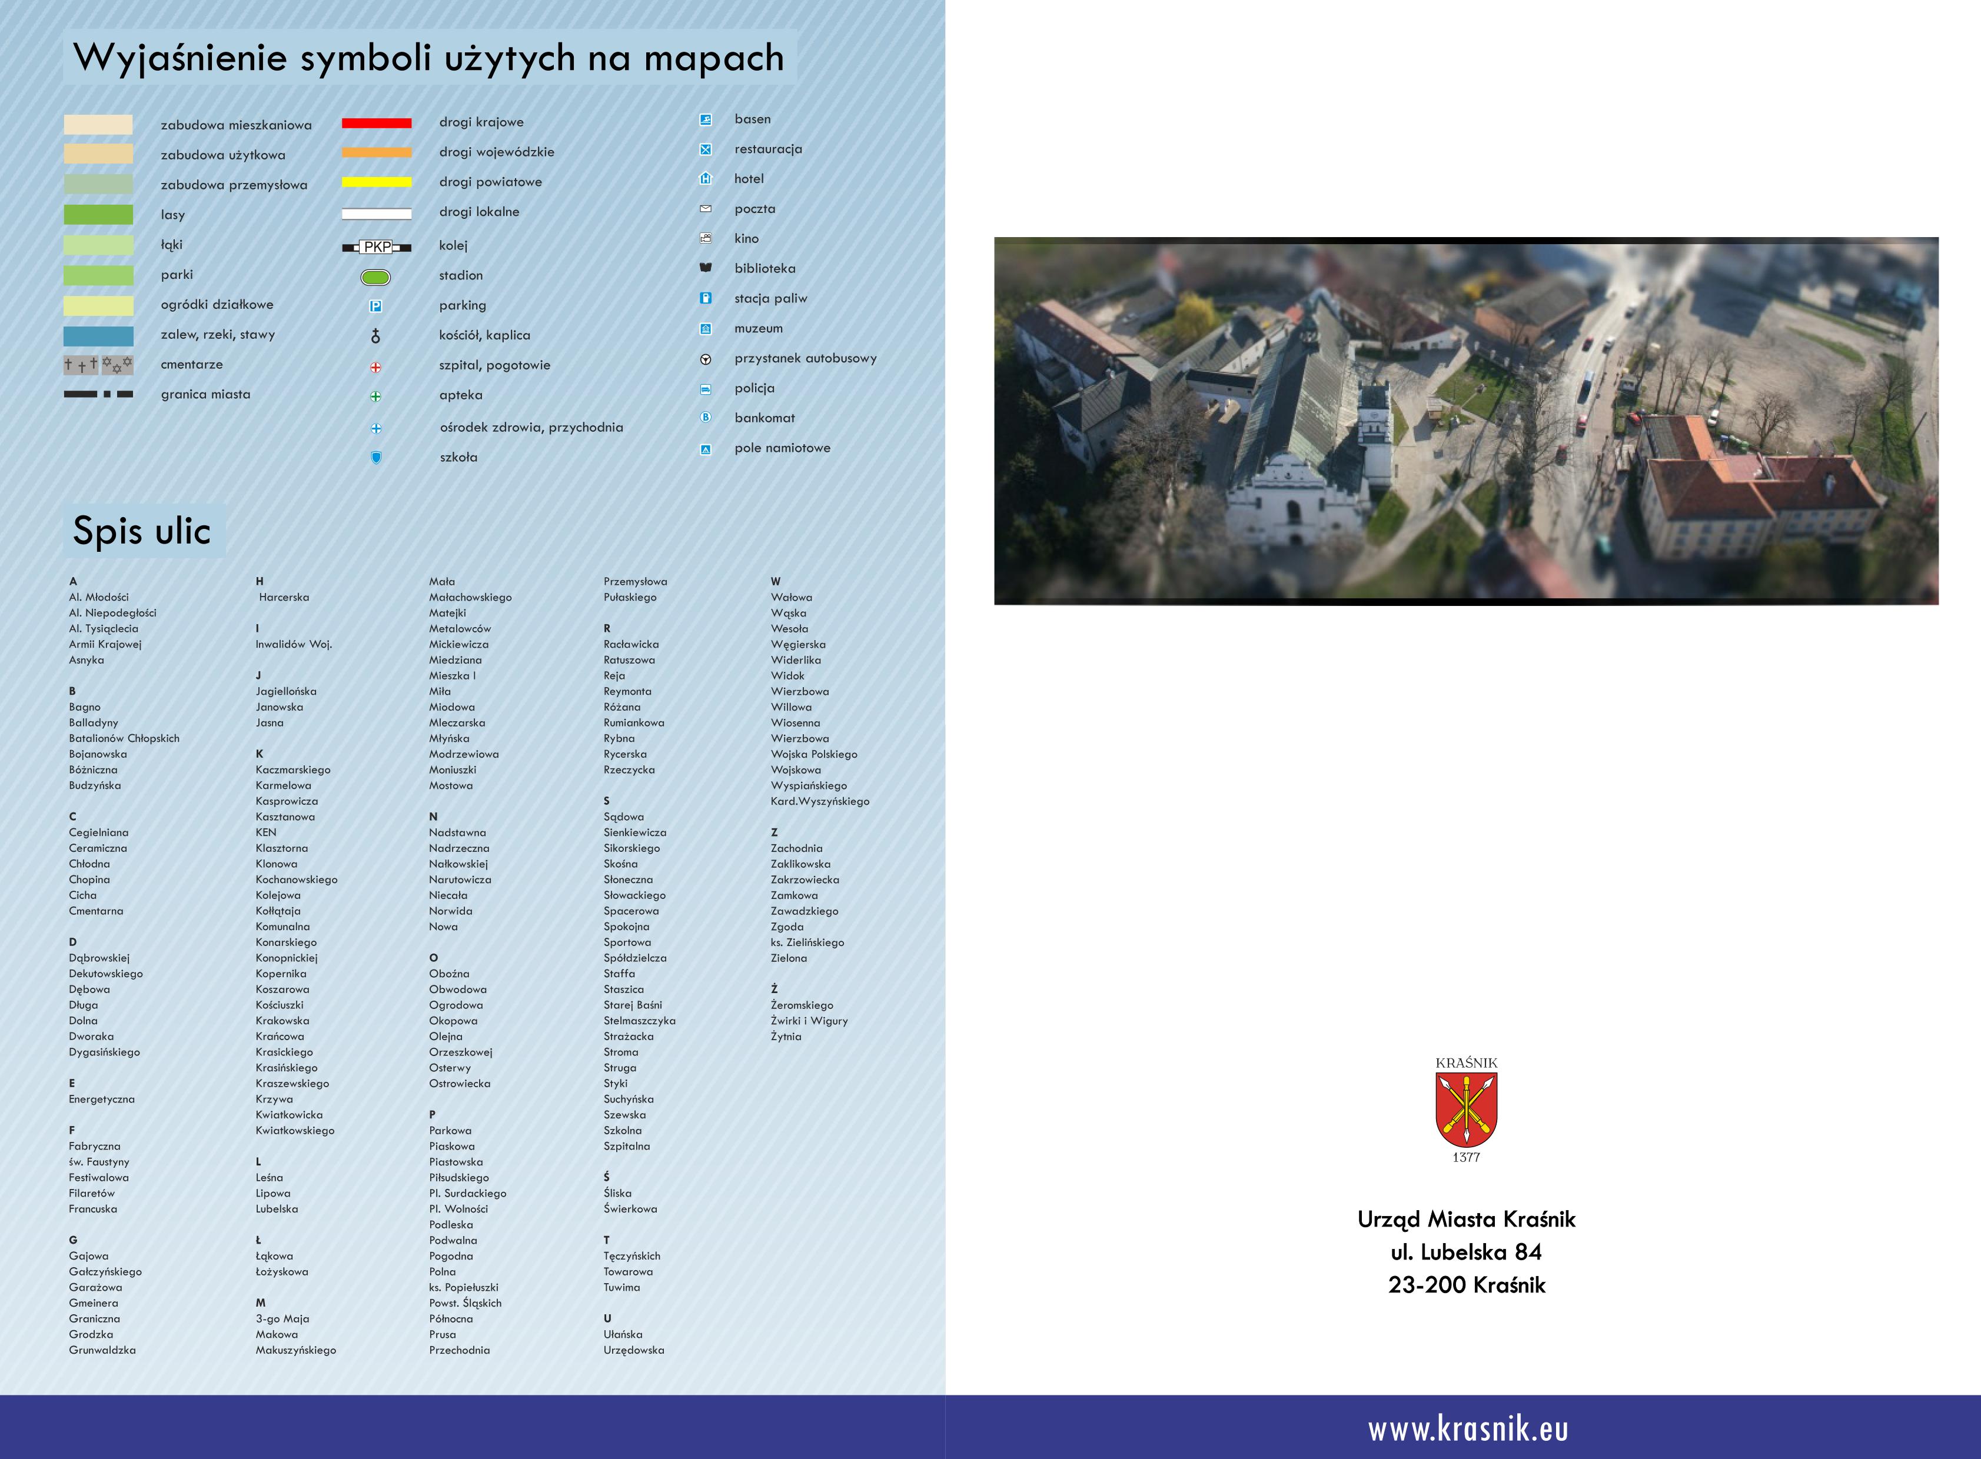Click the biblioteka book icon
Screen dimensions: 1981x1459
click(x=705, y=268)
